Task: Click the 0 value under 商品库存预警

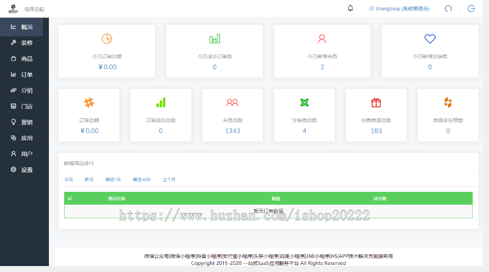Action: 448,131
